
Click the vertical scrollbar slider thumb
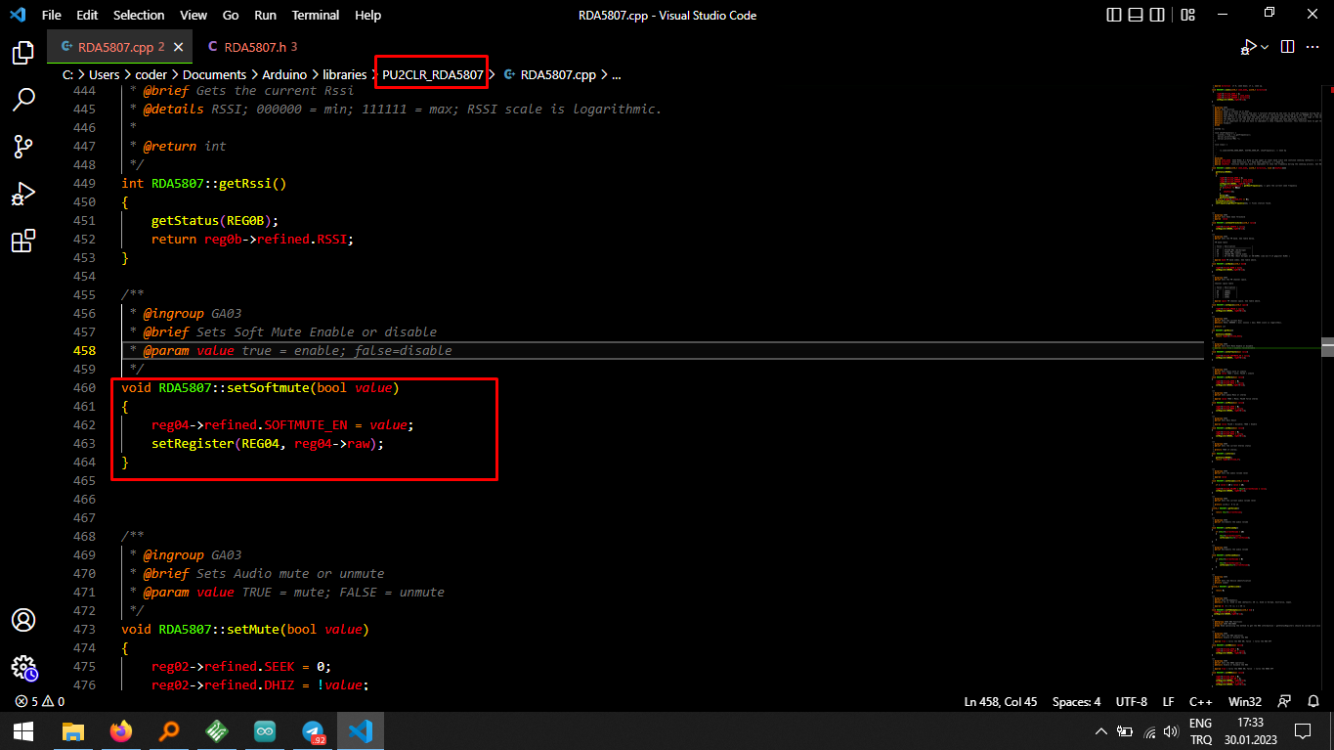[1327, 347]
